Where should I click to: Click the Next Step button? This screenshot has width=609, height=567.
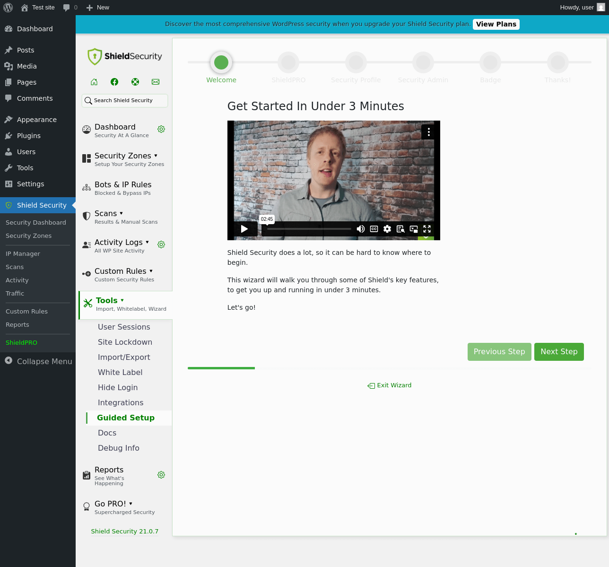click(559, 352)
